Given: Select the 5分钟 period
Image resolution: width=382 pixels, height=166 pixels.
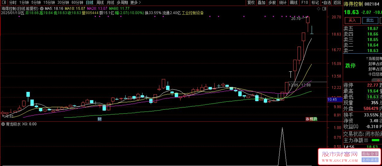Looking at the screenshot, I should click(36, 3).
